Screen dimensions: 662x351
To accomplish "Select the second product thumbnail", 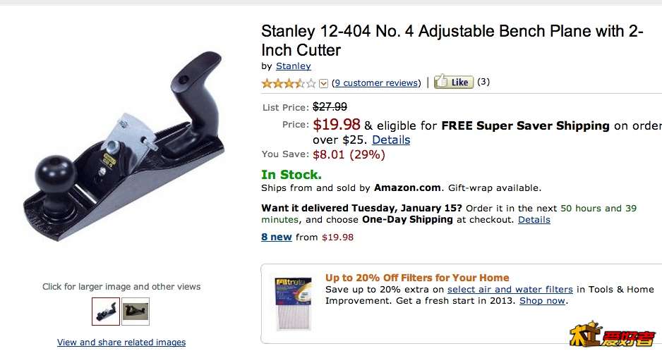I will (x=136, y=311).
